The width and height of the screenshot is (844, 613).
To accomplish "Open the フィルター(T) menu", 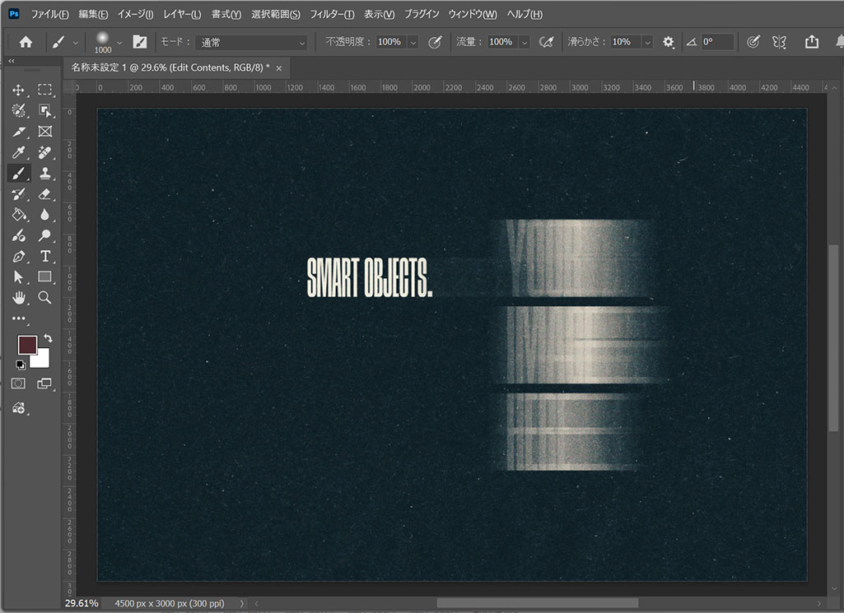I will coord(332,15).
